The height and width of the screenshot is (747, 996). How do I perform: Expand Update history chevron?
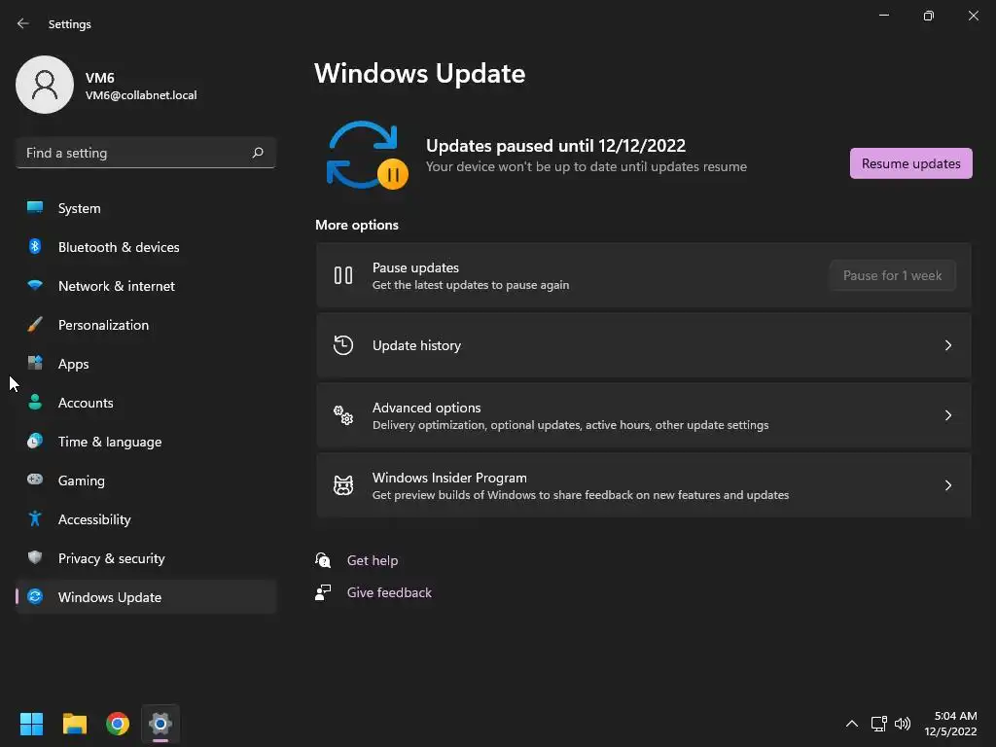(x=947, y=345)
